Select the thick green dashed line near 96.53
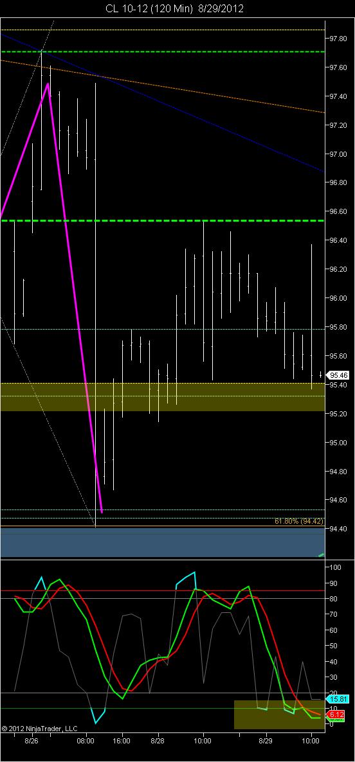Image resolution: width=355 pixels, height=762 pixels. [163, 220]
